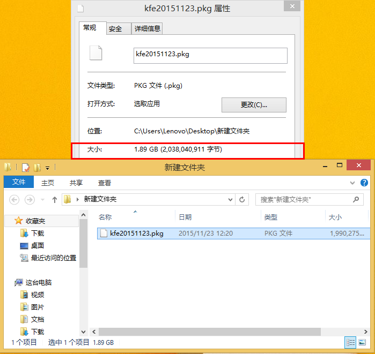
Task: Click 新建文件夹 in the address bar
Action: [x=100, y=199]
